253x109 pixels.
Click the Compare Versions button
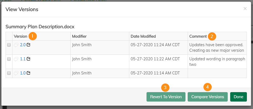pyautogui.click(x=208, y=97)
